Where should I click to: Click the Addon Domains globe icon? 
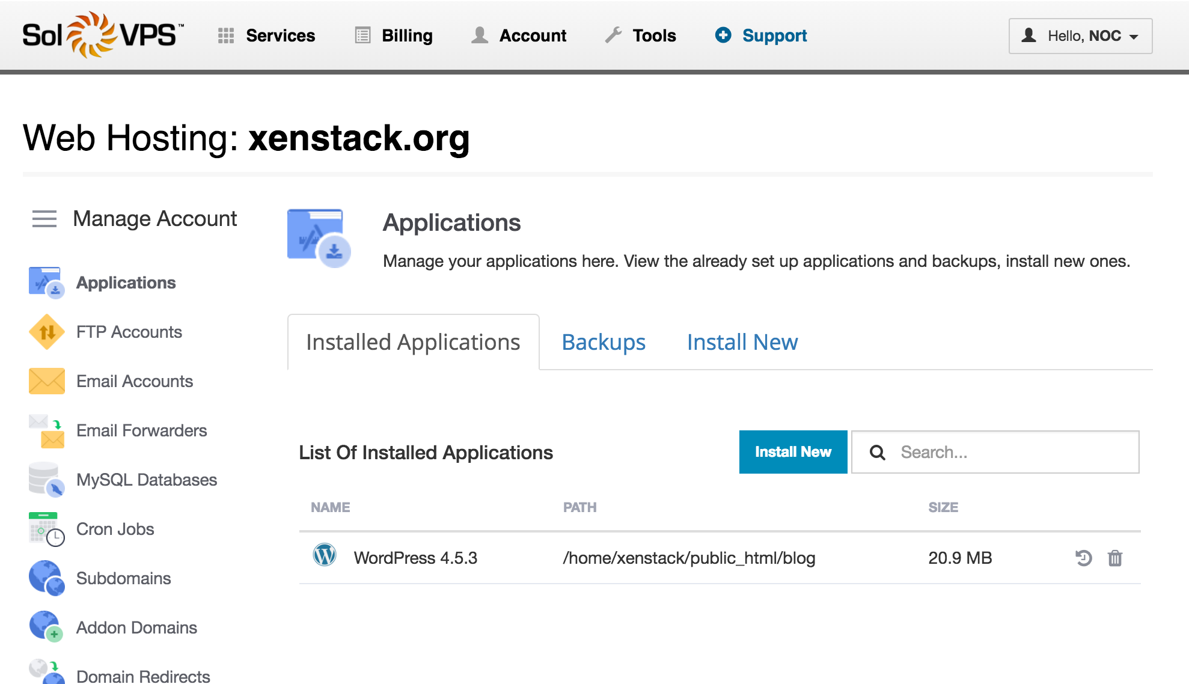click(x=46, y=627)
